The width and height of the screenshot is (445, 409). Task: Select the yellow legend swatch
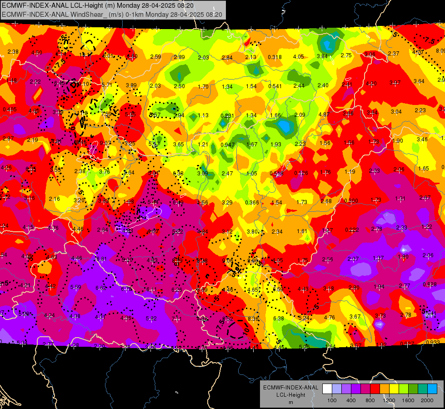click(x=394, y=389)
